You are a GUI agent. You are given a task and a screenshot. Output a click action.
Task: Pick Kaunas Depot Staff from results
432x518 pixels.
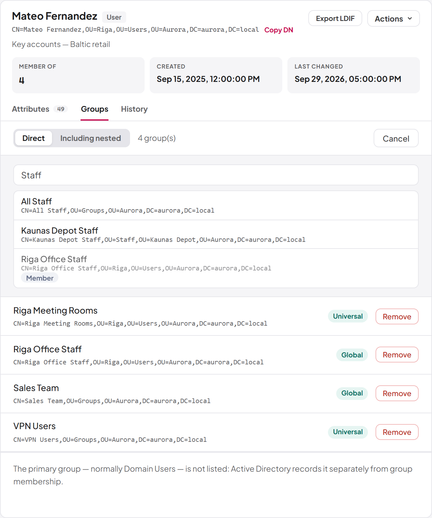216,234
